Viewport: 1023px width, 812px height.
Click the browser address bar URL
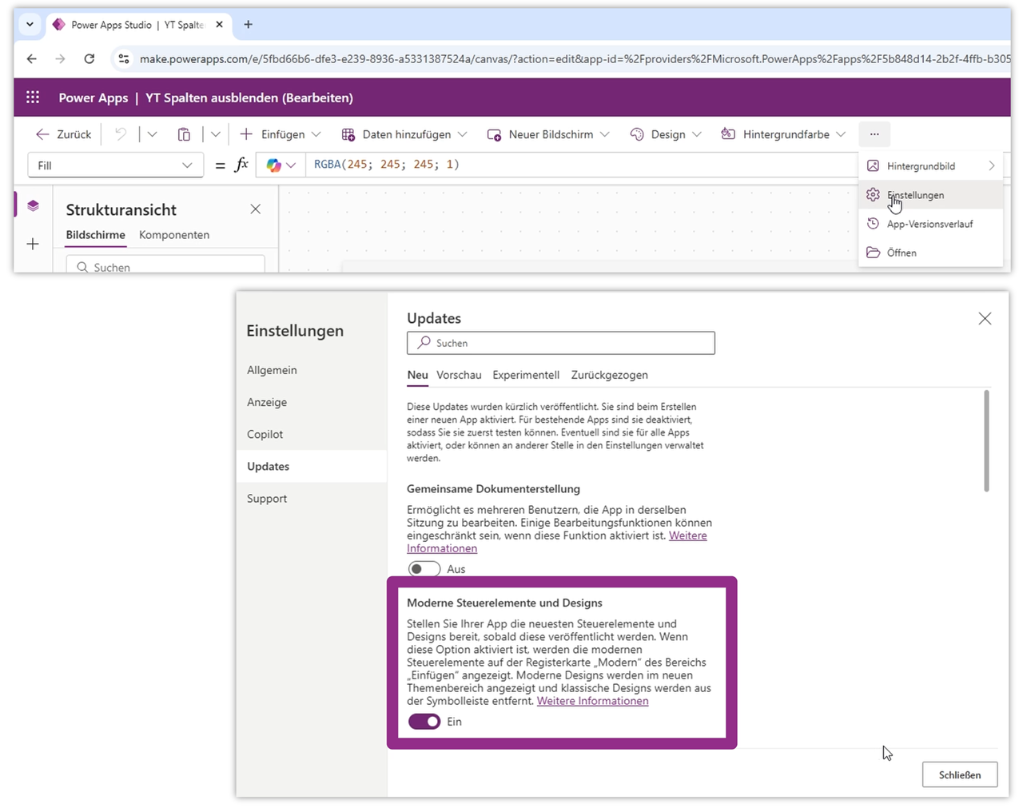[575, 58]
